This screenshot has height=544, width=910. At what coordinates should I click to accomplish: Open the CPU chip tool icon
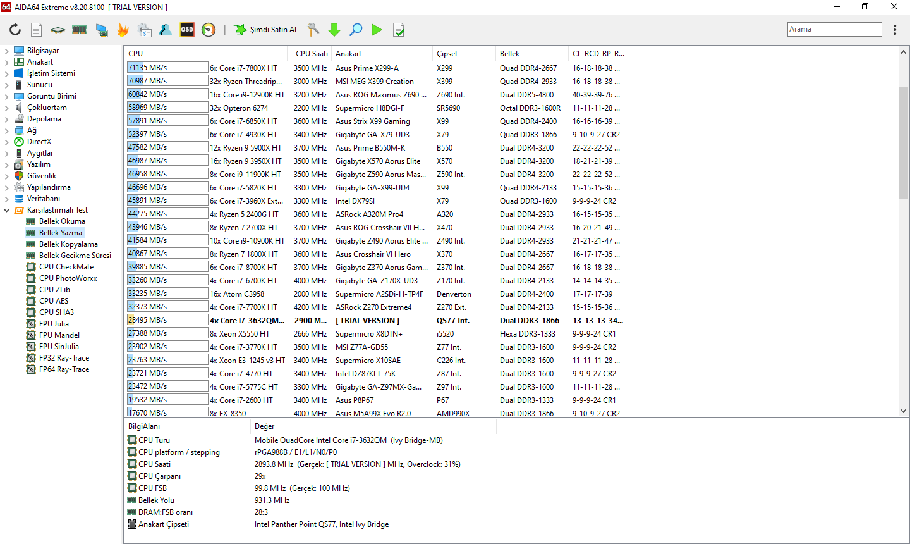tap(58, 30)
